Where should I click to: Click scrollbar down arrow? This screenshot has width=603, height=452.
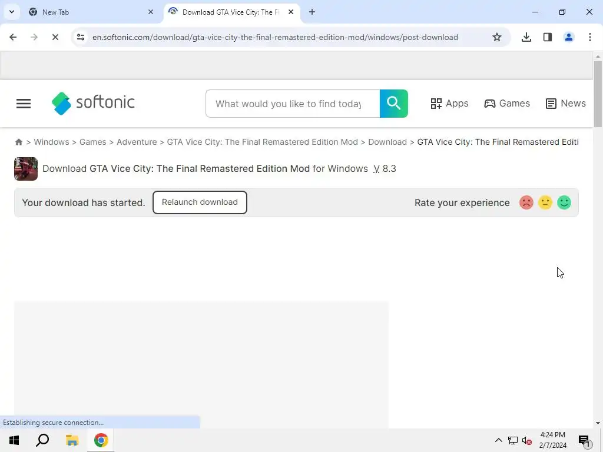click(598, 423)
